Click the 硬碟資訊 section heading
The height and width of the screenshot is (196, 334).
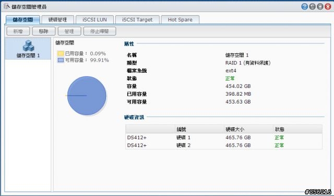tap(134, 117)
